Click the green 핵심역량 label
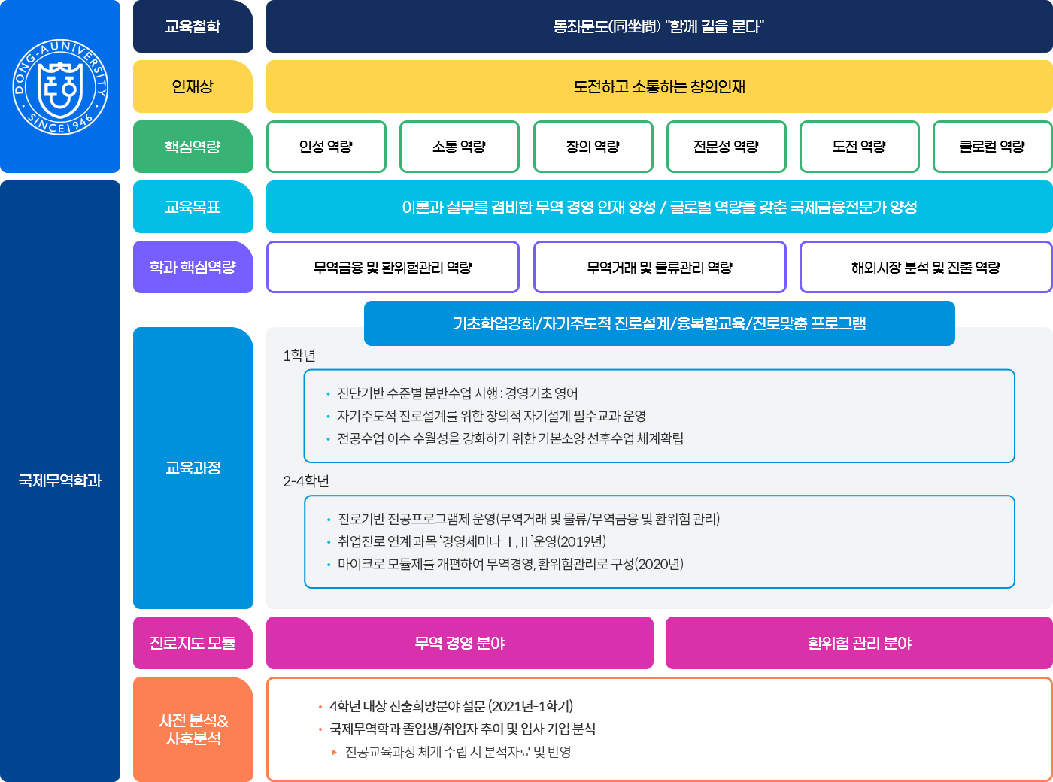 (x=193, y=147)
